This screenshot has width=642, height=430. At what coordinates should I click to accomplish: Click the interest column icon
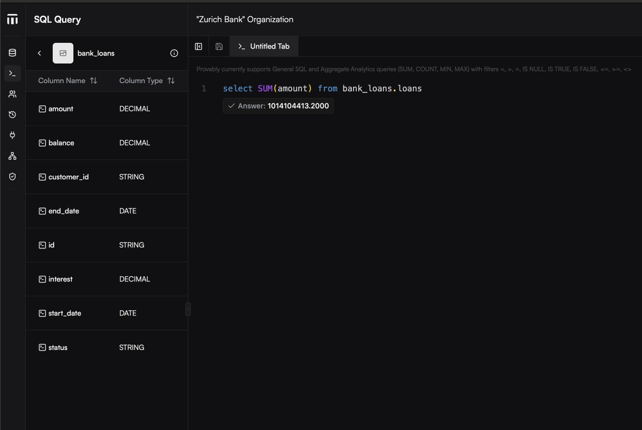(42, 279)
